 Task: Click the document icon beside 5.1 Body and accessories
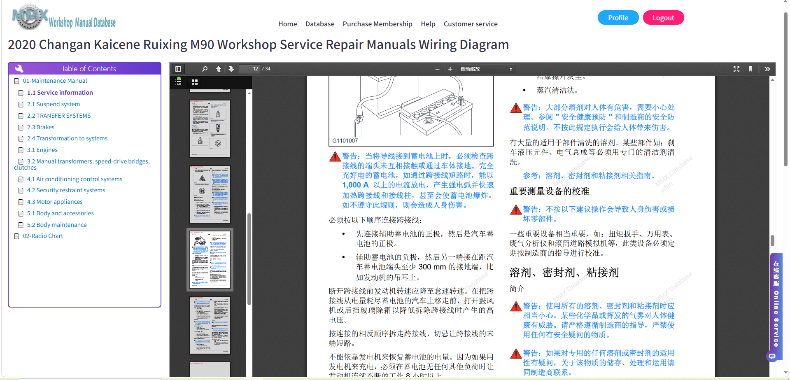pyautogui.click(x=21, y=214)
